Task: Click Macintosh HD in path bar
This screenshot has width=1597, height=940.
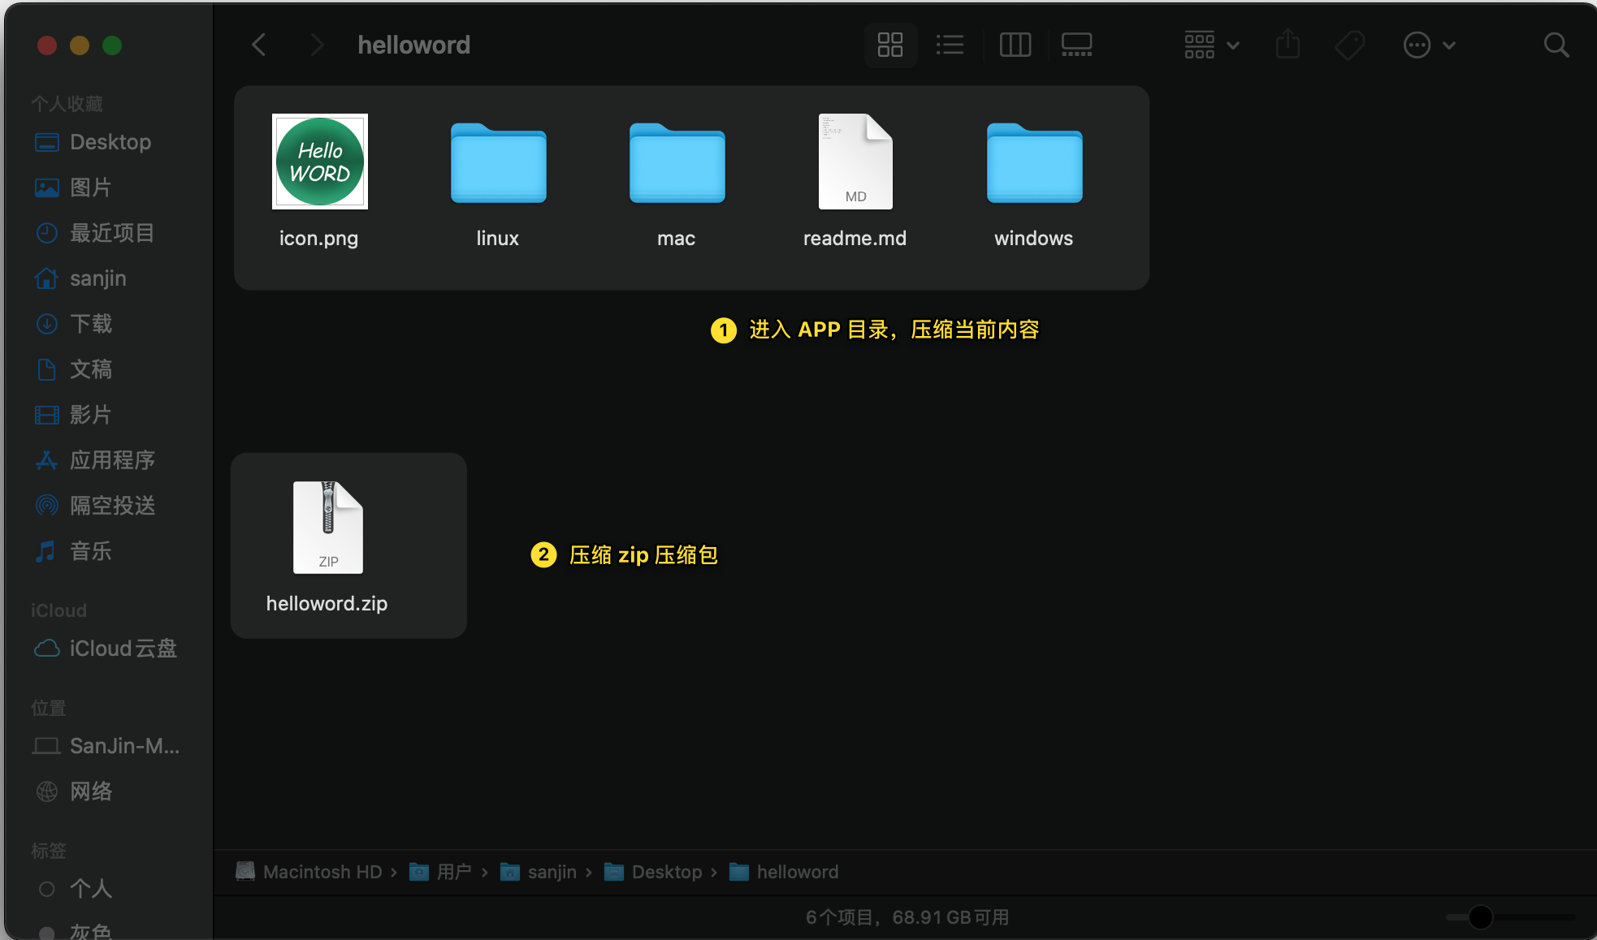Action: [x=322, y=872]
